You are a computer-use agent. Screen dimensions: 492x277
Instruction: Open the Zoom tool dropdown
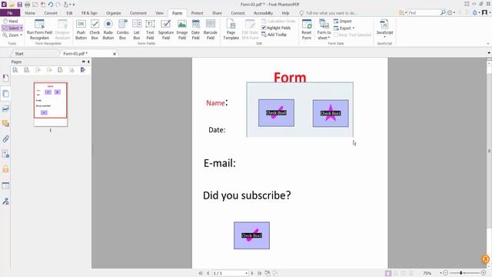pyautogui.click(x=21, y=35)
